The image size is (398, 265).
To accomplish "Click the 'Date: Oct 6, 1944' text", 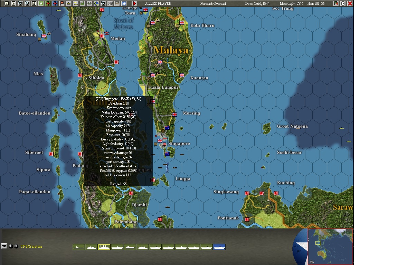I will click(x=257, y=3).
